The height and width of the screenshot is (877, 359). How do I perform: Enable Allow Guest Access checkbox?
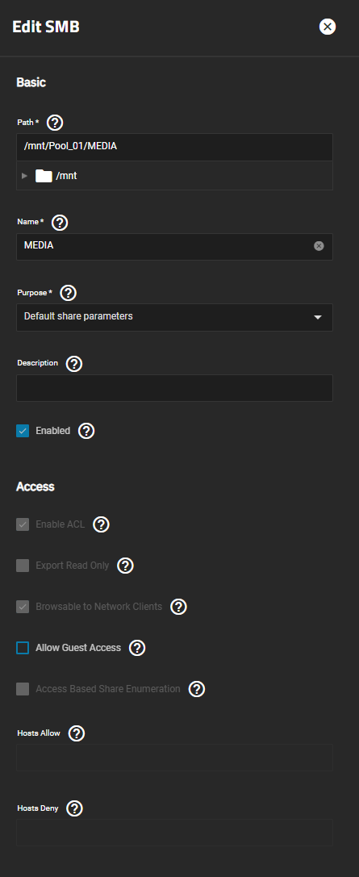pos(23,648)
